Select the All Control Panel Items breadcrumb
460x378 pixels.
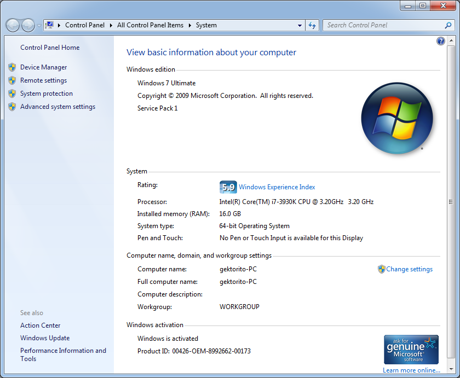pos(150,25)
